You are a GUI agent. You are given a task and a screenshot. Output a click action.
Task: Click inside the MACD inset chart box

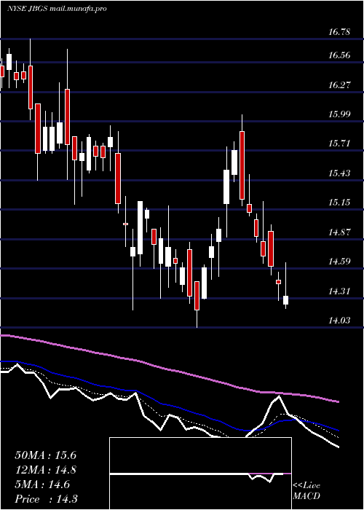(x=200, y=474)
